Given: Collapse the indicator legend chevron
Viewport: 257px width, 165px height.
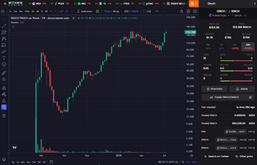Looking at the screenshot, I should coord(14,27).
